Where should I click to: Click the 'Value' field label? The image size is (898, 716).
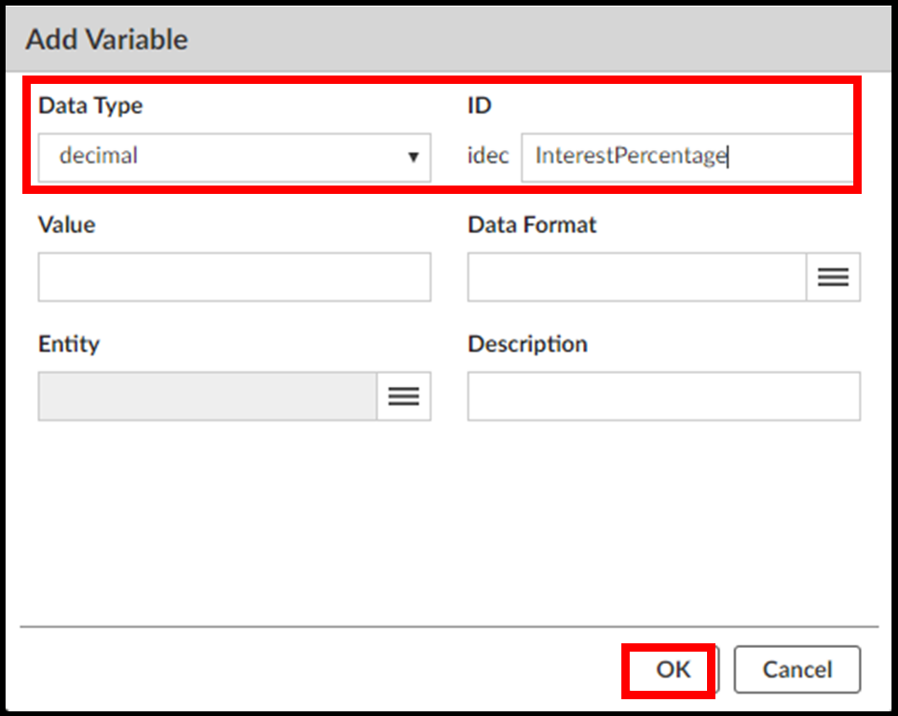tap(66, 225)
